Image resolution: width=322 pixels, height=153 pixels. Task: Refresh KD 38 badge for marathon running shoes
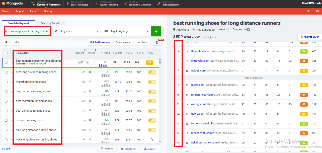pos(152,82)
